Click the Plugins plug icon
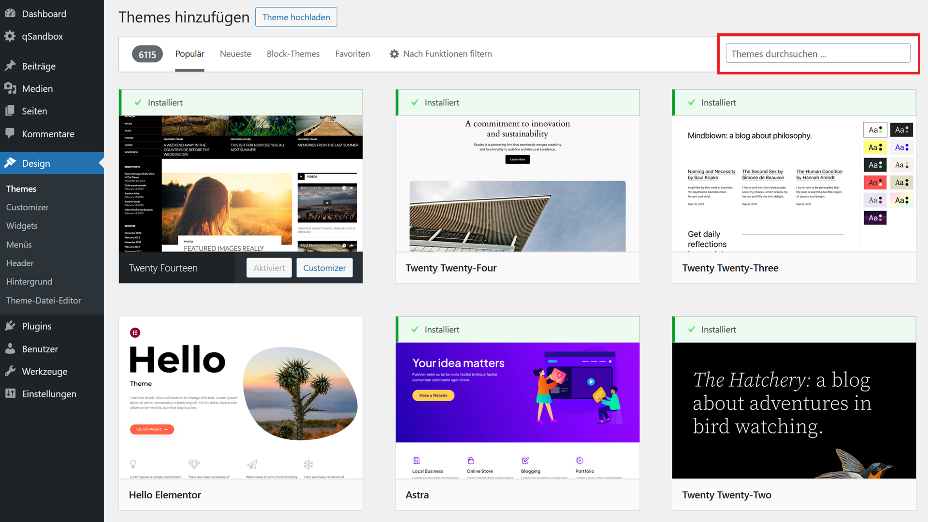 [x=10, y=326]
